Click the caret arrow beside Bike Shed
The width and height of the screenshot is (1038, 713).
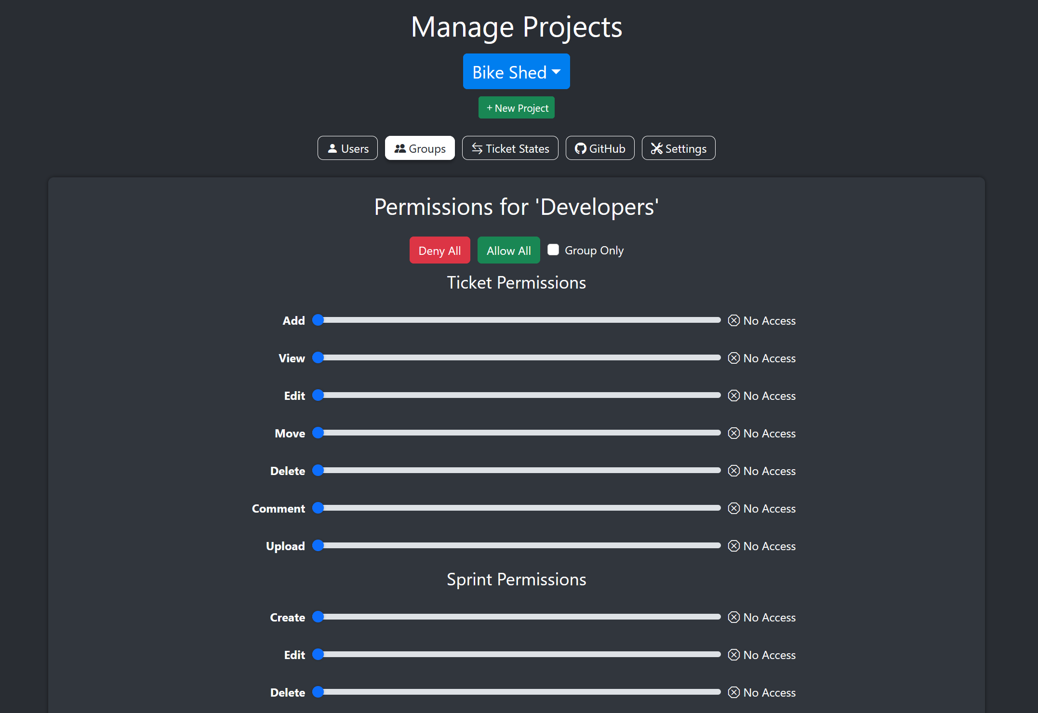click(x=556, y=72)
